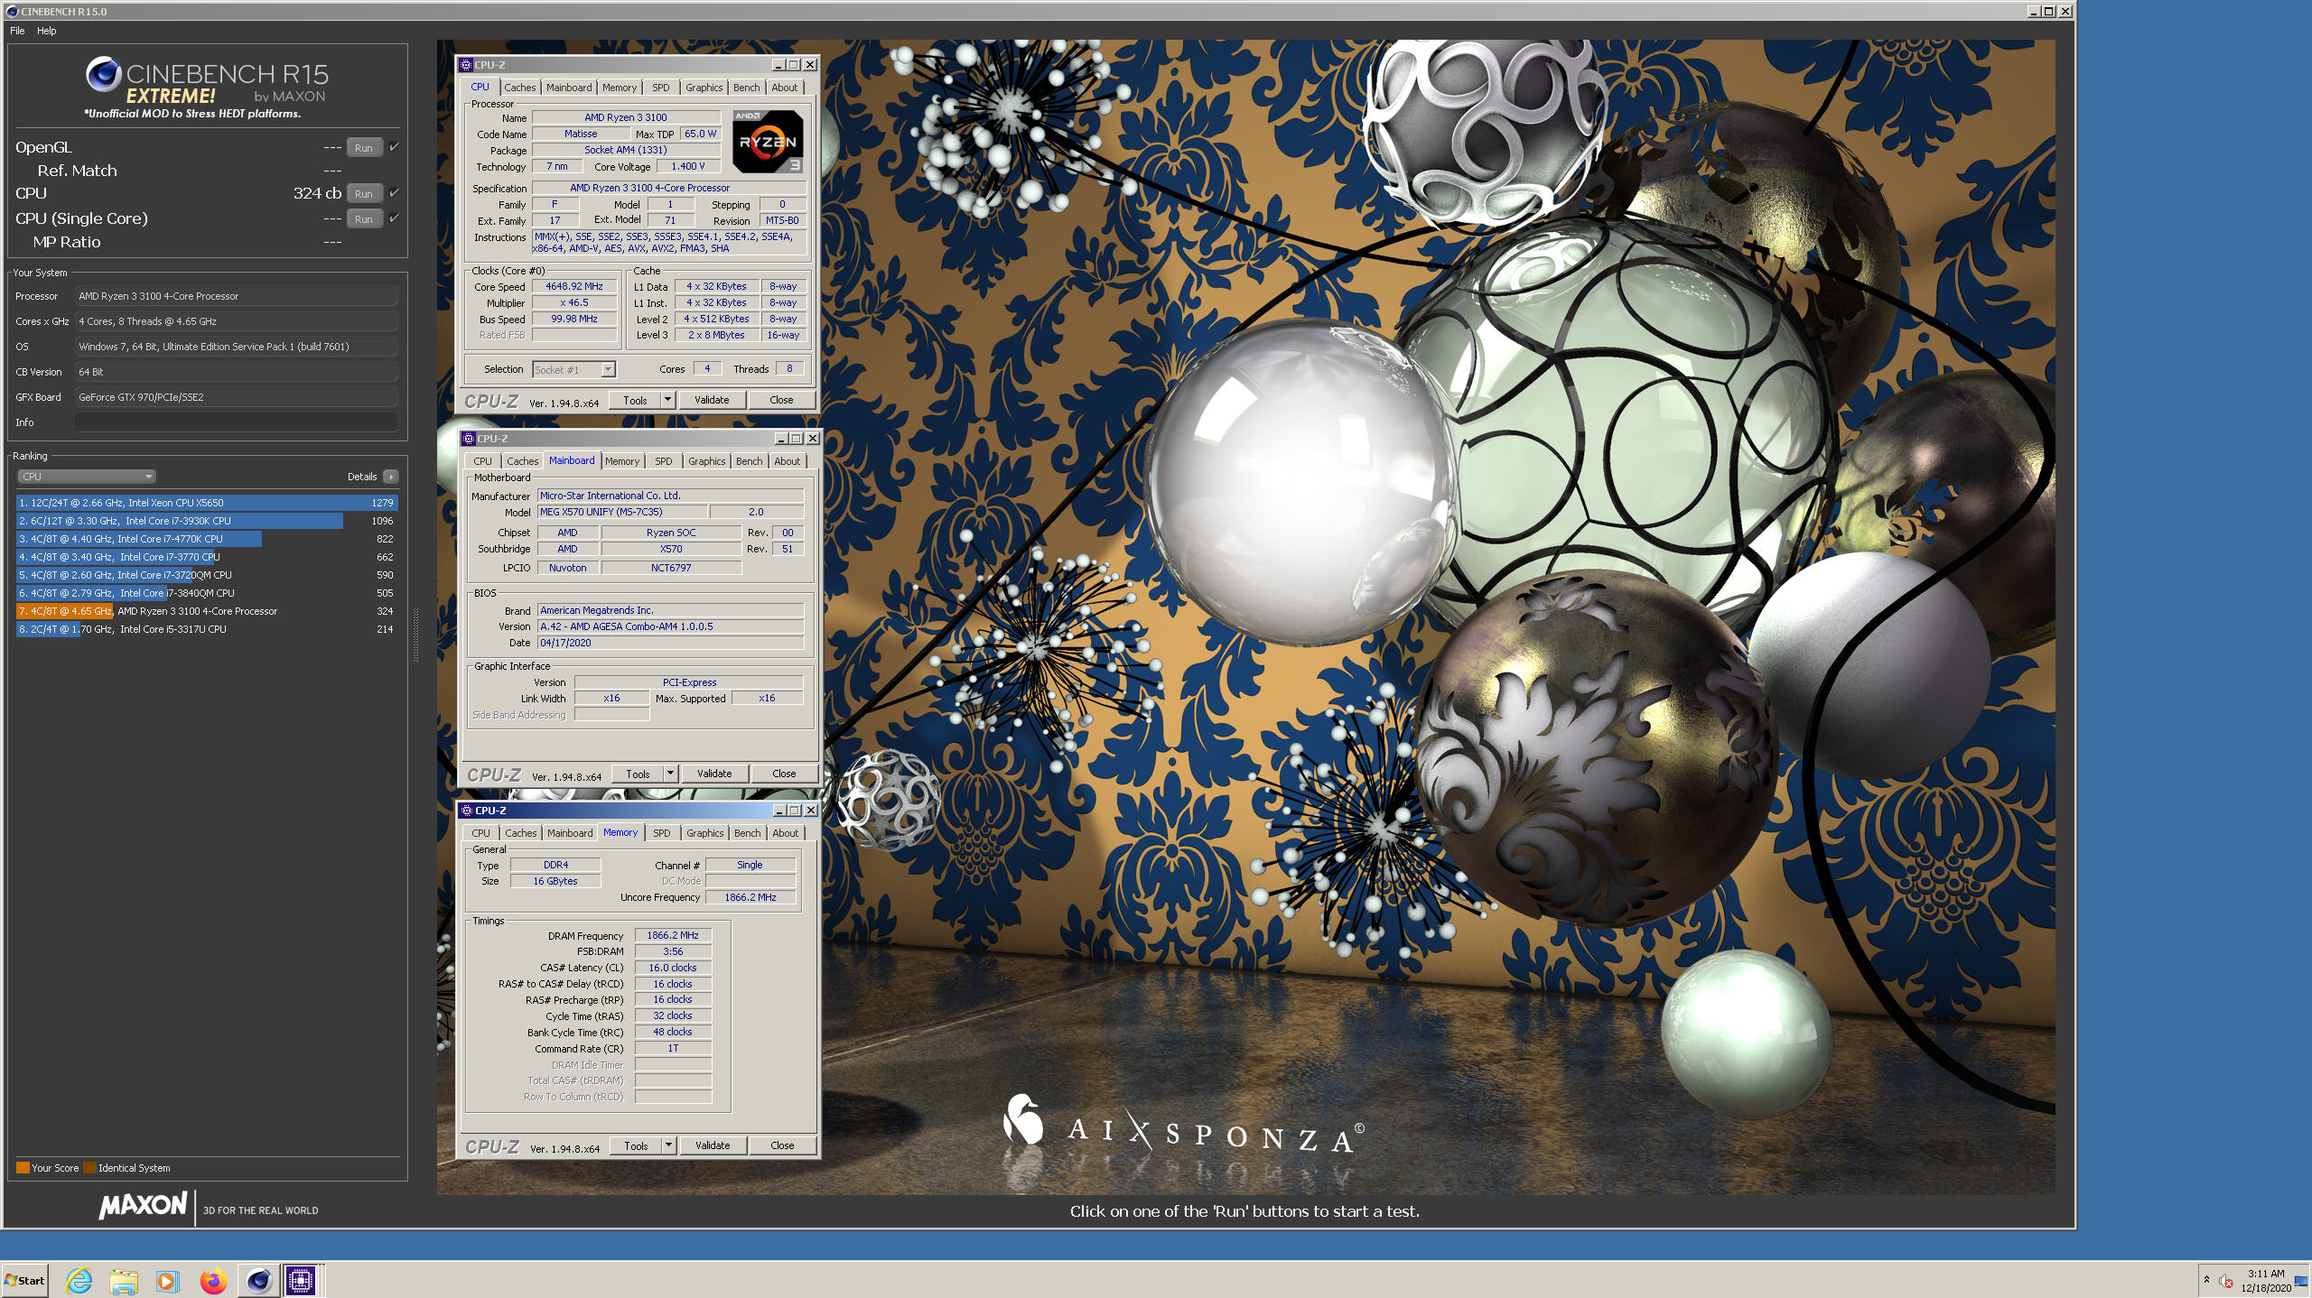The height and width of the screenshot is (1298, 2312).
Task: Click the panel splitter handle beside ranking
Action: (415, 635)
